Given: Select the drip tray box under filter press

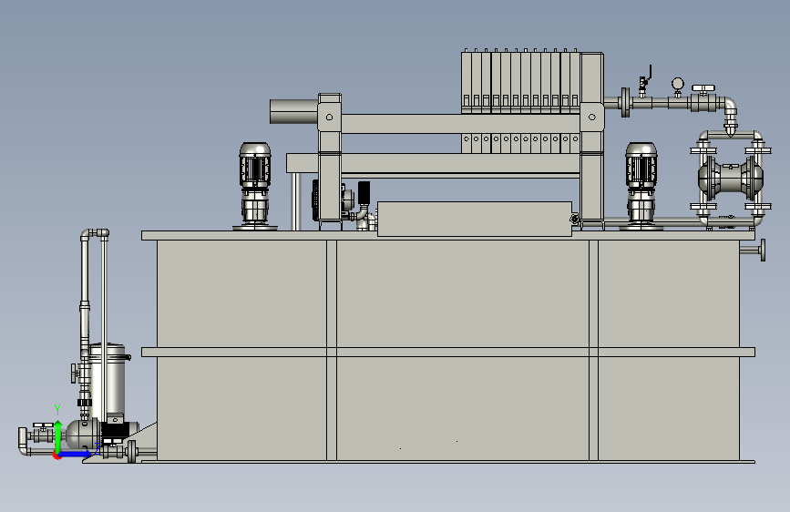Looking at the screenshot, I should coord(475,219).
